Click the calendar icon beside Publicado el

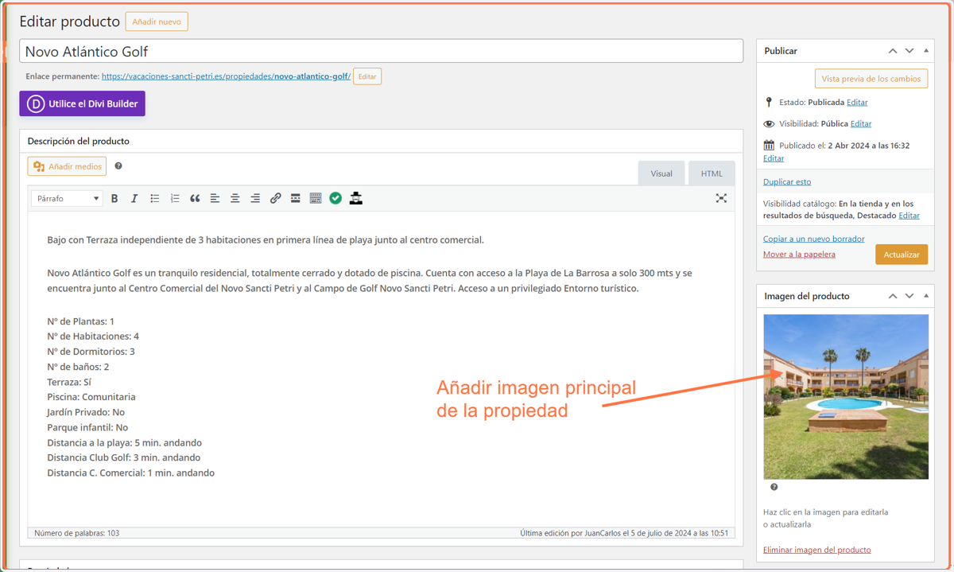point(769,146)
